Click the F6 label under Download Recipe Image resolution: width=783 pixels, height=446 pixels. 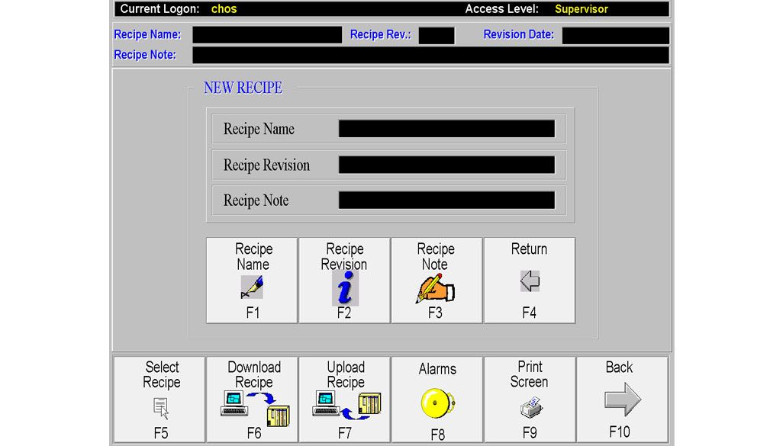tap(254, 433)
